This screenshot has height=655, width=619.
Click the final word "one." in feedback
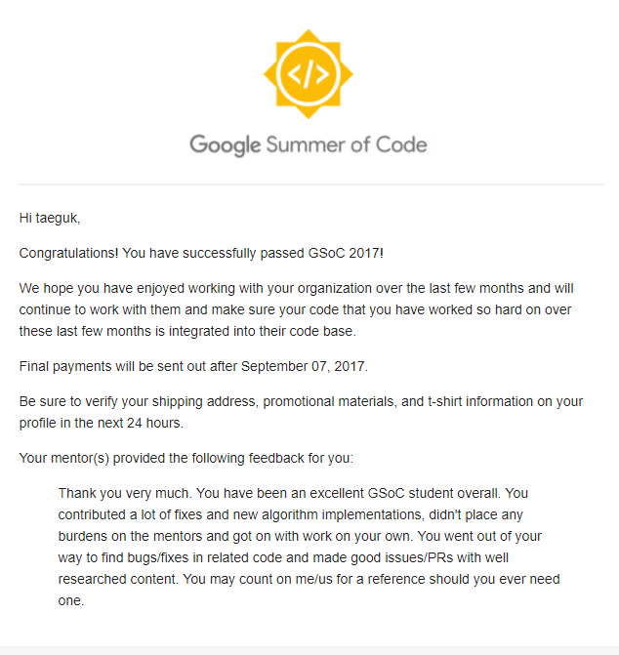point(71,600)
